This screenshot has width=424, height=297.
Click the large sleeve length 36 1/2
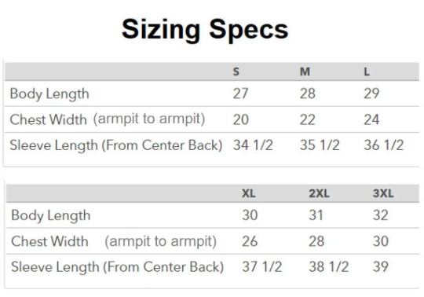384,145
